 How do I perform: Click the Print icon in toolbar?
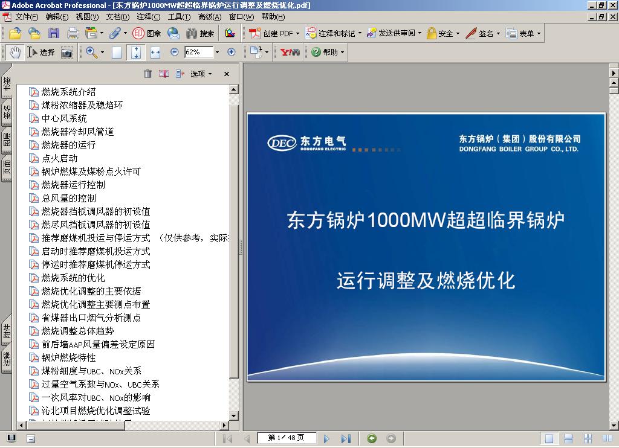click(73, 34)
